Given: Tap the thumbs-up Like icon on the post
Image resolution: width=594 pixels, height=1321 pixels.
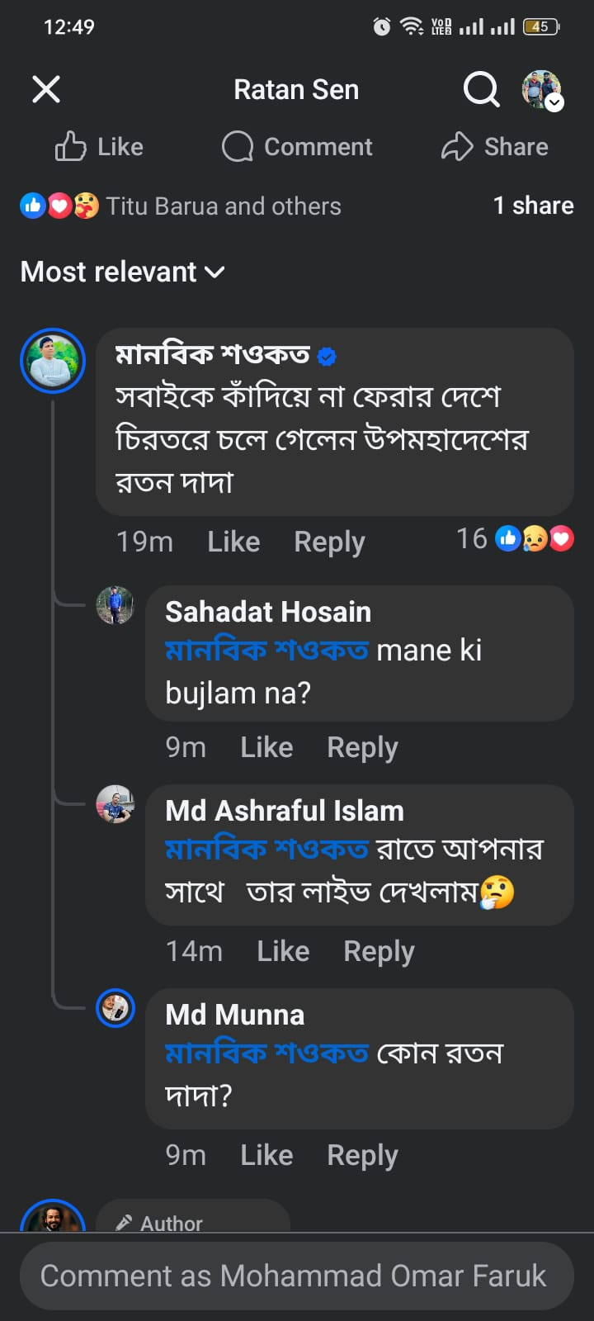Looking at the screenshot, I should point(71,147).
